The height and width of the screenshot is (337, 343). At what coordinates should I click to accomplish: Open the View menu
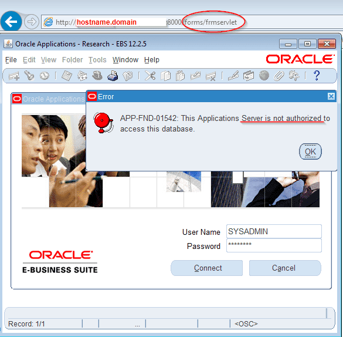[49, 60]
